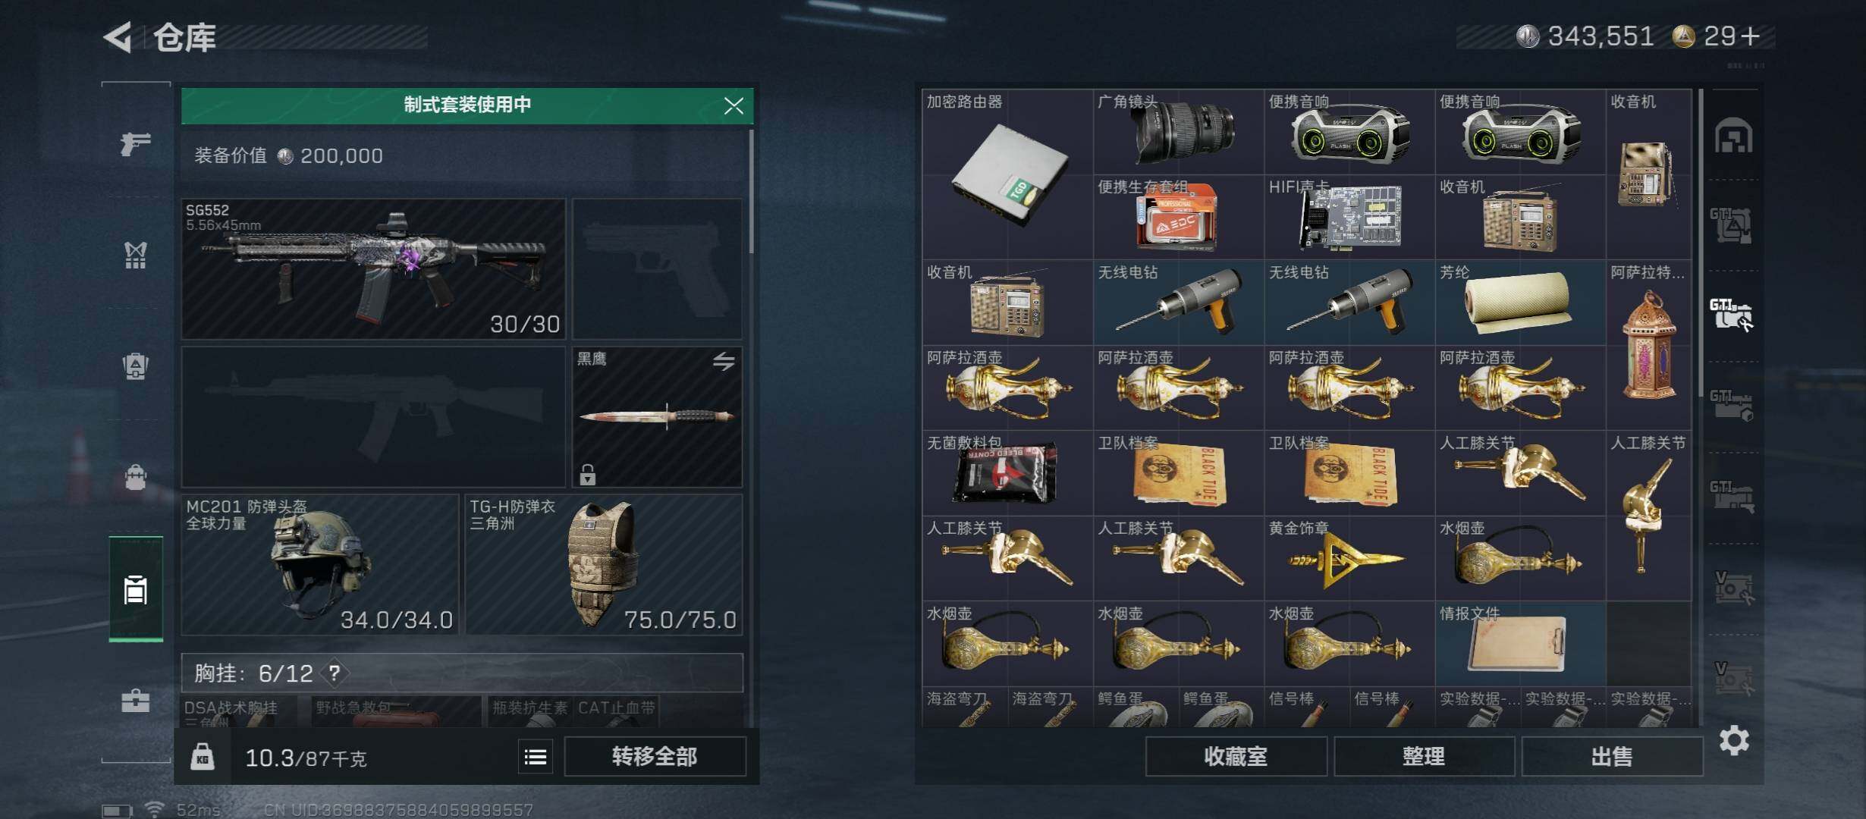This screenshot has width=1866, height=819.
Task: Open settings gear beside 出售 button
Action: point(1734,740)
